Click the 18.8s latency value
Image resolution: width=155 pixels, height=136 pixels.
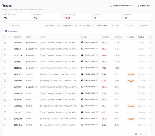point(104,62)
